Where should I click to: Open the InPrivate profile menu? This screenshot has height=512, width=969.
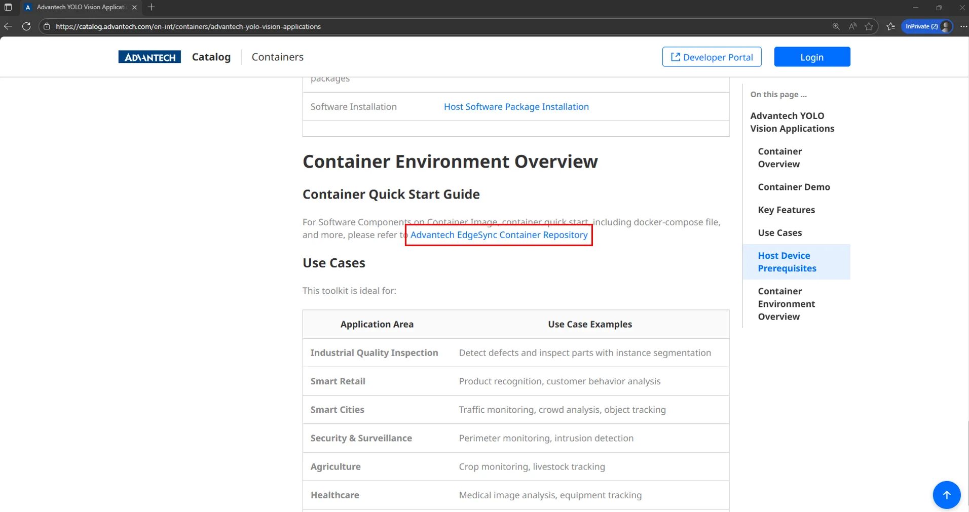(926, 26)
